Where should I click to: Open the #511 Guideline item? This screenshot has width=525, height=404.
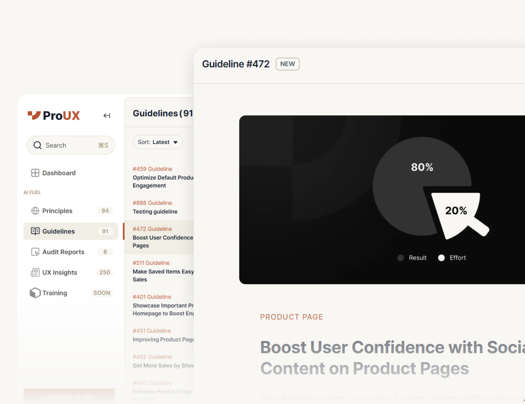[x=163, y=271]
